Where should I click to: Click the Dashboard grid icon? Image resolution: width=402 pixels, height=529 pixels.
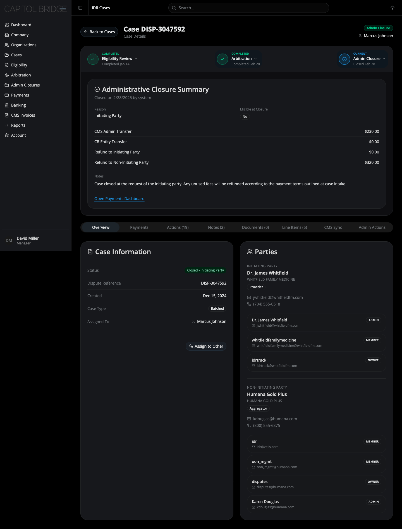(x=7, y=25)
